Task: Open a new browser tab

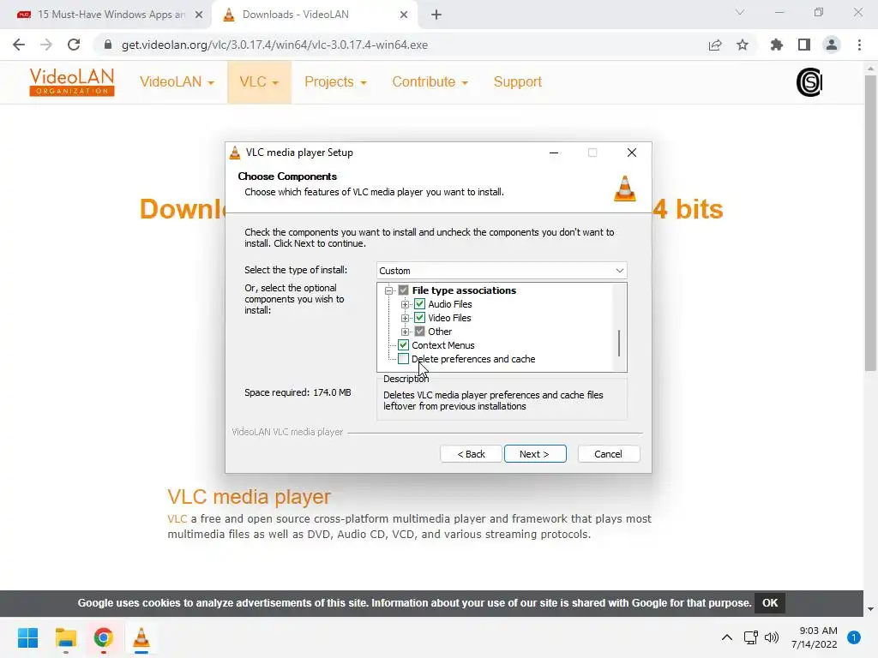Action: tap(436, 15)
